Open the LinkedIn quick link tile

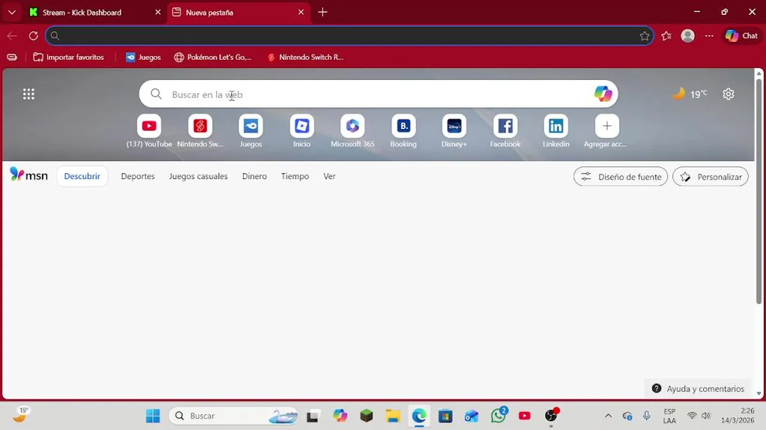tap(556, 131)
